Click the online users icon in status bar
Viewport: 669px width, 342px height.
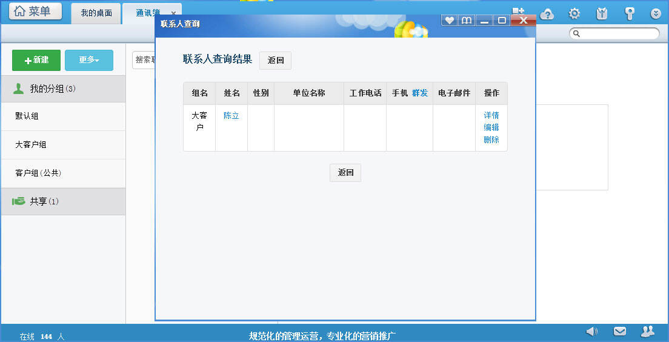(647, 331)
